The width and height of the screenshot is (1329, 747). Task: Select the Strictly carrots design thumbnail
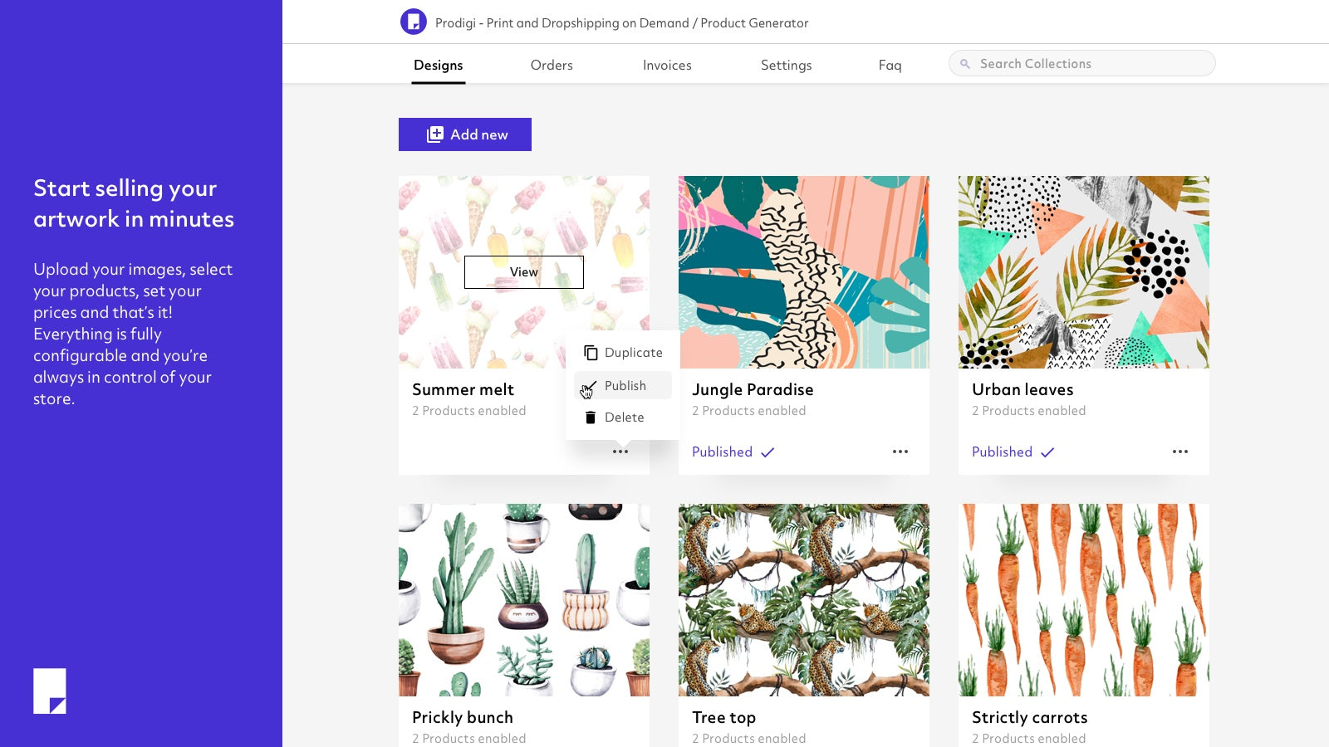pyautogui.click(x=1084, y=599)
